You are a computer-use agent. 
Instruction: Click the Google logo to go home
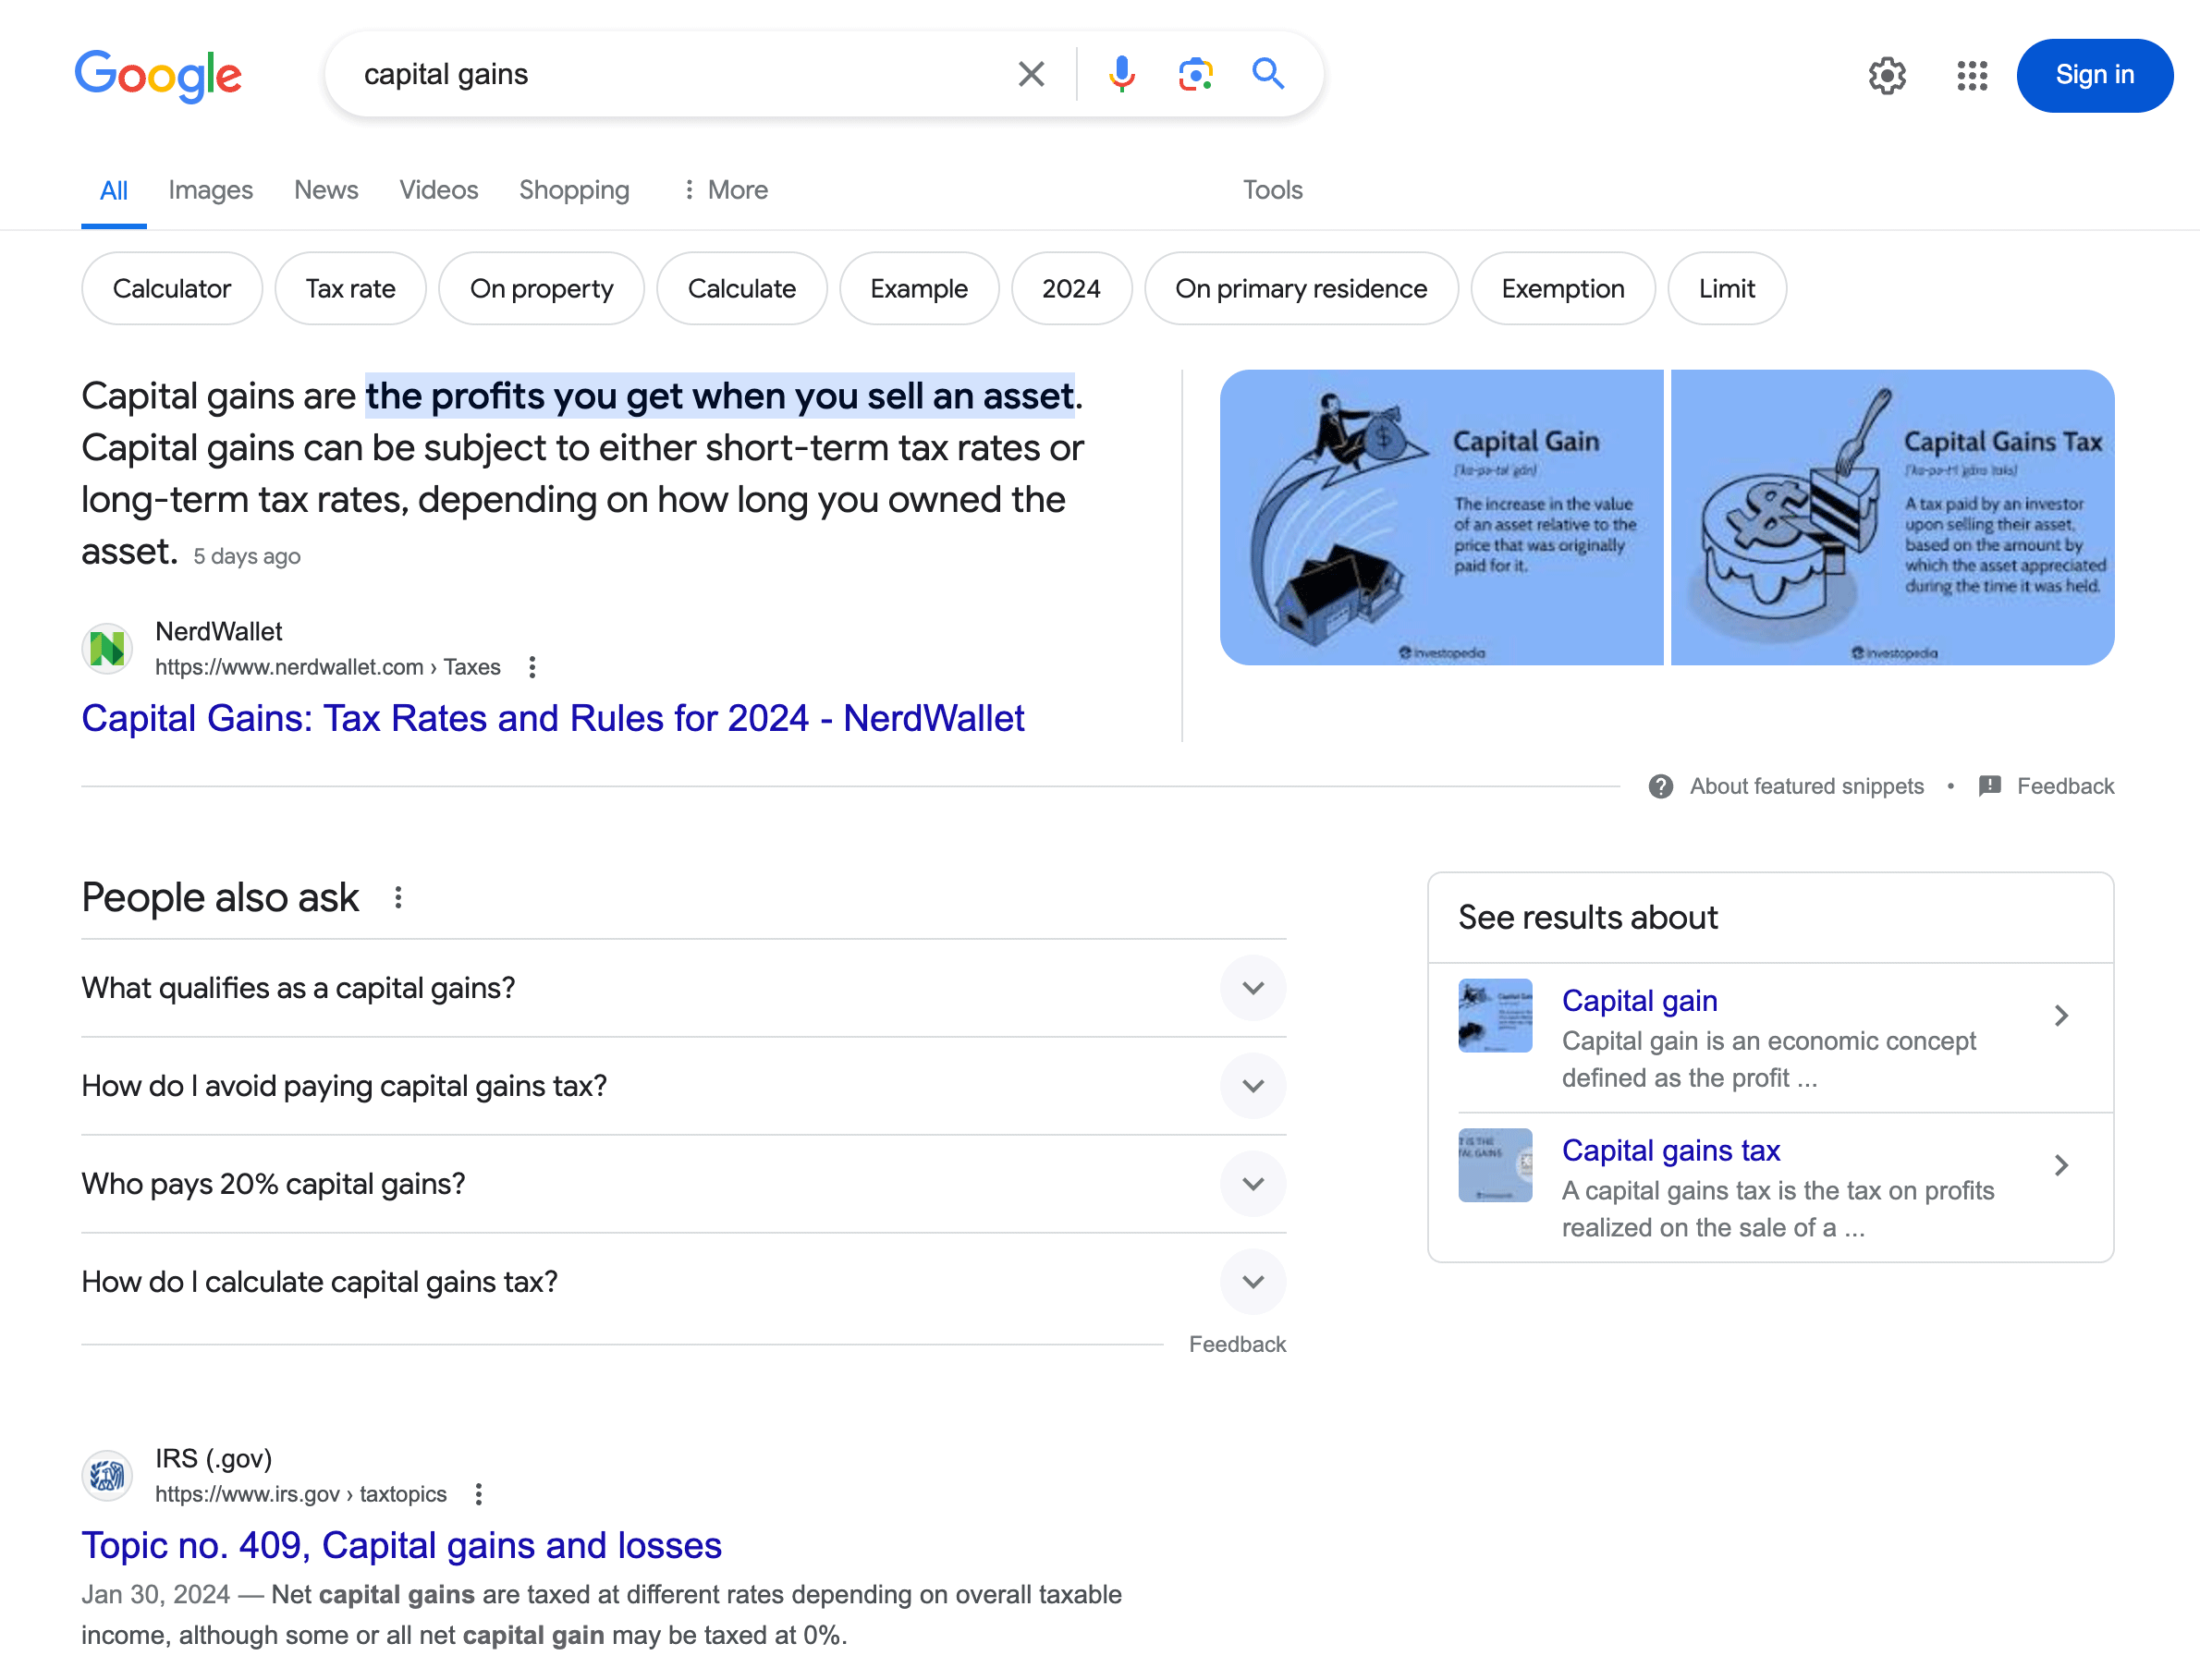159,74
